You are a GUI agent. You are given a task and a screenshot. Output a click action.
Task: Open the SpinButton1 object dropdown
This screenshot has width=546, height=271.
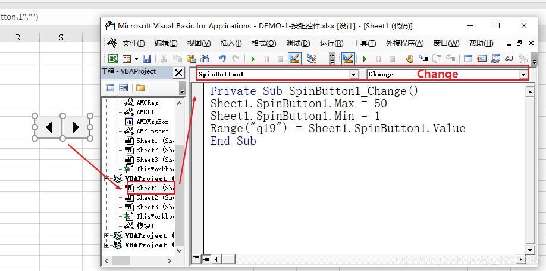point(354,74)
